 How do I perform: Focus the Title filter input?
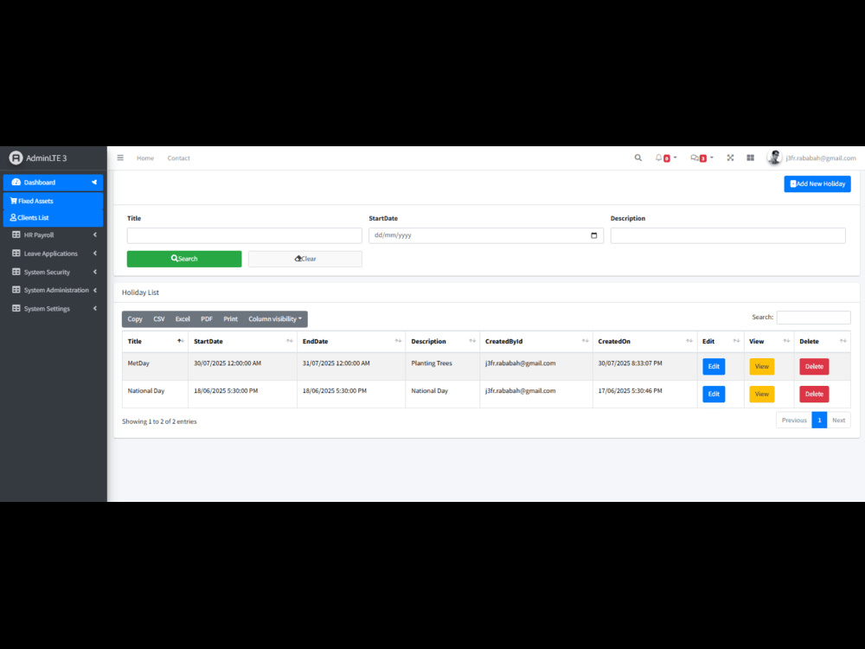click(245, 235)
